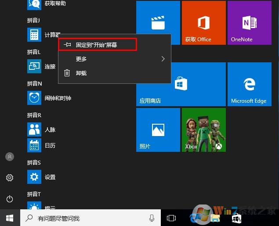
Task: Click the 设置 app label in list
Action: point(50,177)
